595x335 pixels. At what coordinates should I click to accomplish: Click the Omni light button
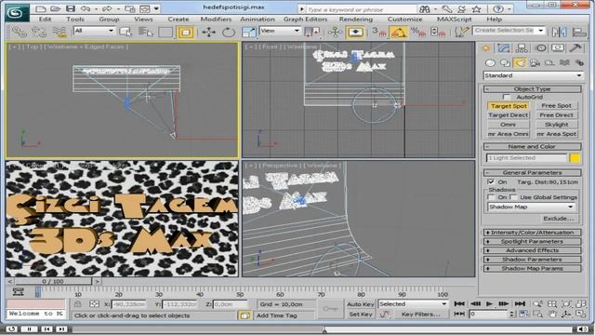[509, 125]
